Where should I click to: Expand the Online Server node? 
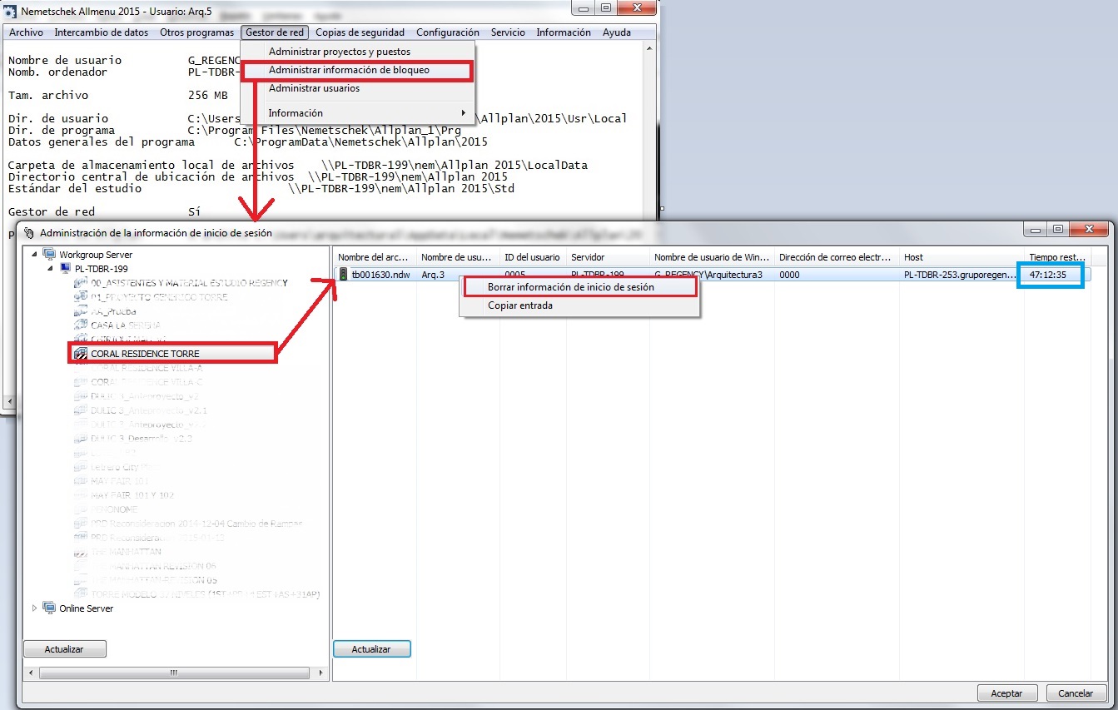(x=35, y=608)
